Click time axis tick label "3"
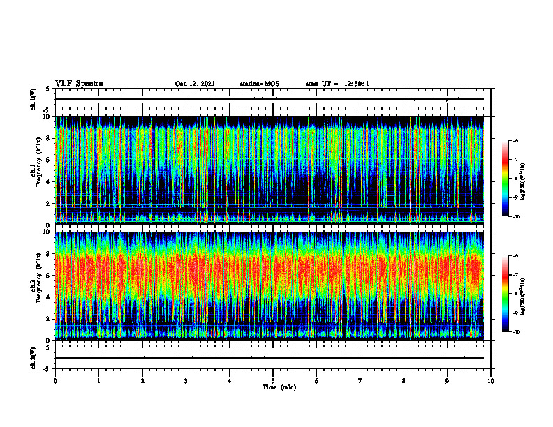The width and height of the screenshot is (553, 427). (186, 381)
